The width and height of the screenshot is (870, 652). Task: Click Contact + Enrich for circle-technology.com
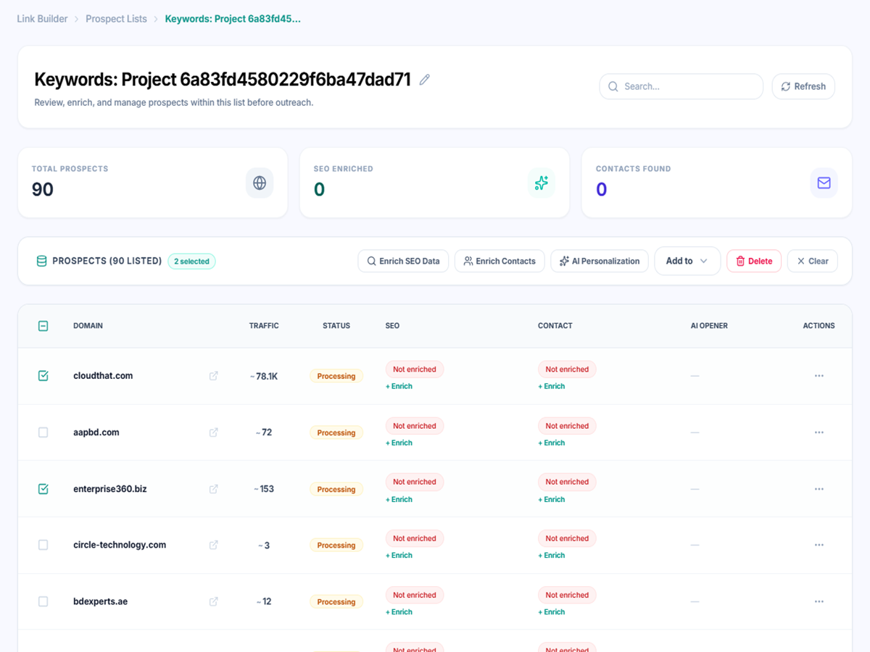(x=551, y=555)
